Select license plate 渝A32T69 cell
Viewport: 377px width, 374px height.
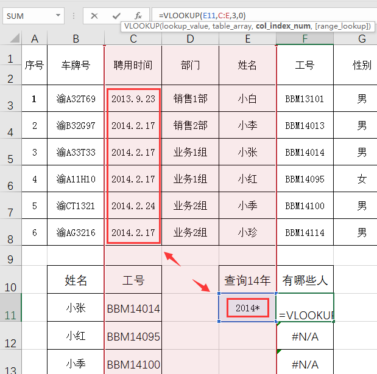coord(76,99)
